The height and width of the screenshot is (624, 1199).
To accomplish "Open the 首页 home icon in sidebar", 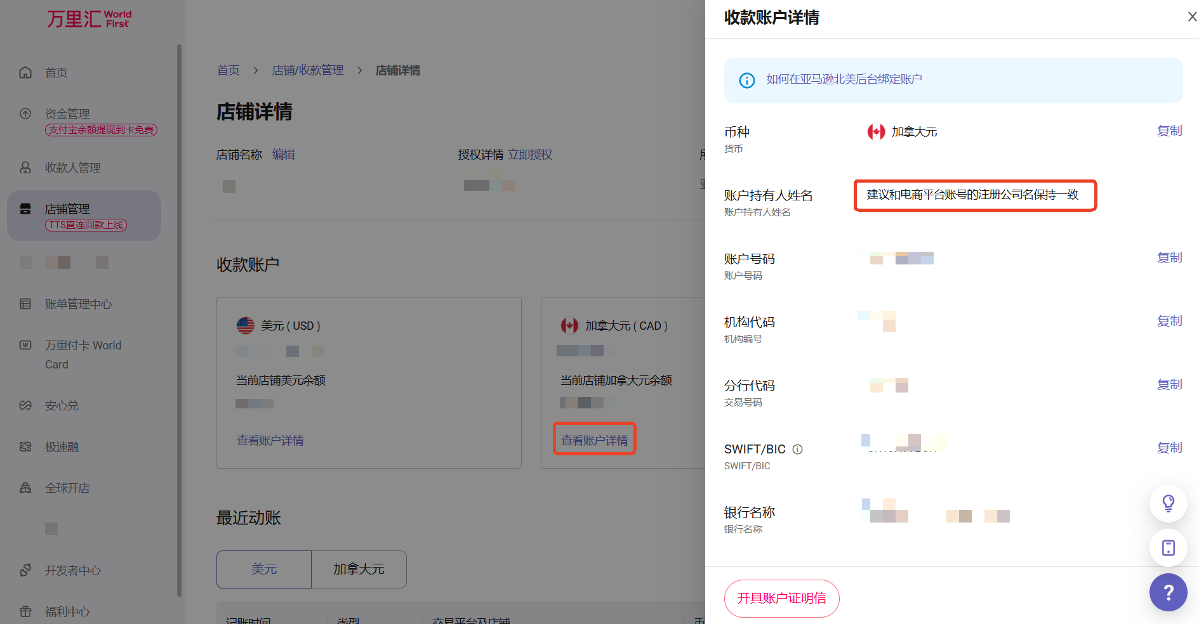I will click(25, 72).
